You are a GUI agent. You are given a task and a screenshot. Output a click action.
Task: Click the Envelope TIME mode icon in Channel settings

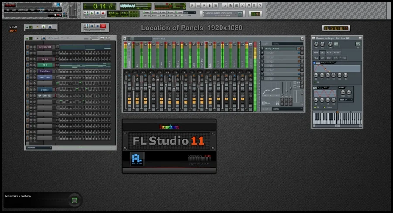(317, 63)
